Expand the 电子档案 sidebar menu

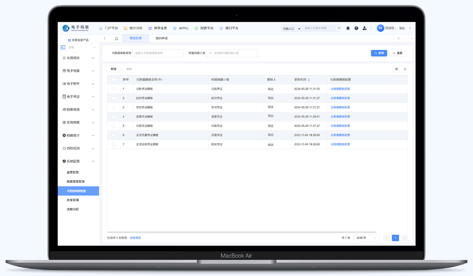(x=78, y=71)
